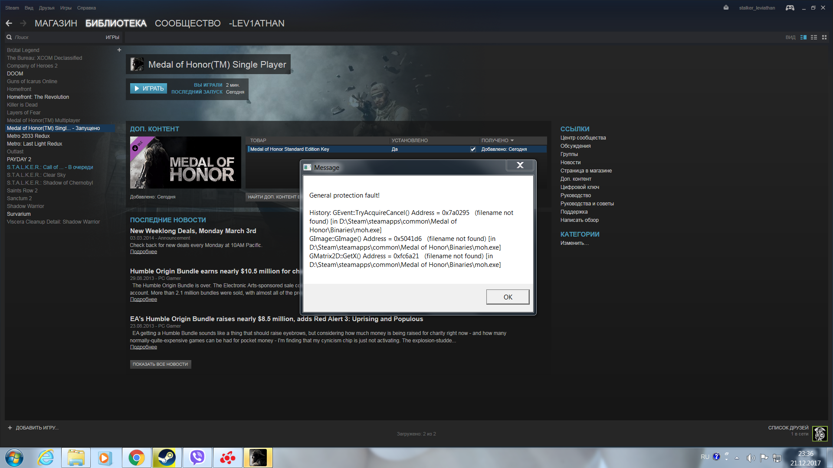Open the Центр сообщества link

583,138
